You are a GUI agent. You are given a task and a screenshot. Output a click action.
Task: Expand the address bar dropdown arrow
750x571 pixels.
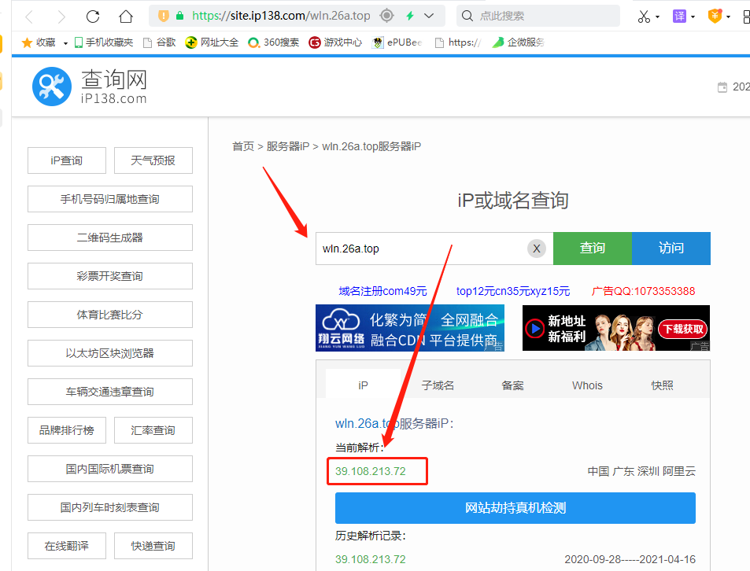[x=429, y=16]
